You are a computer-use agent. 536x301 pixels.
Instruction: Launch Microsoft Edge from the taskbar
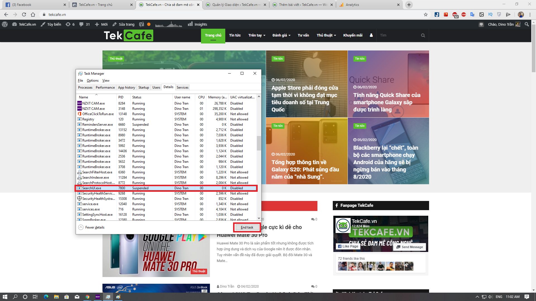(x=46, y=297)
